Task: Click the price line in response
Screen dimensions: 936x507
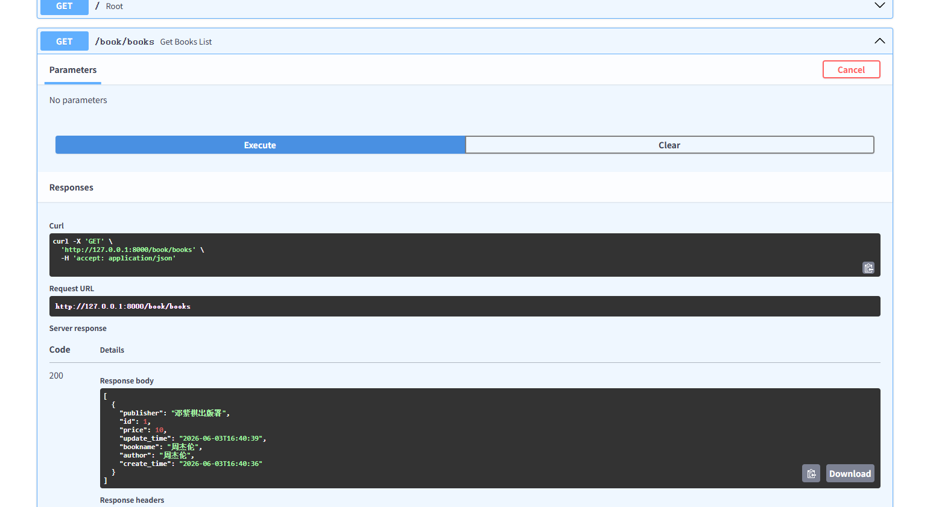Action: pos(143,430)
